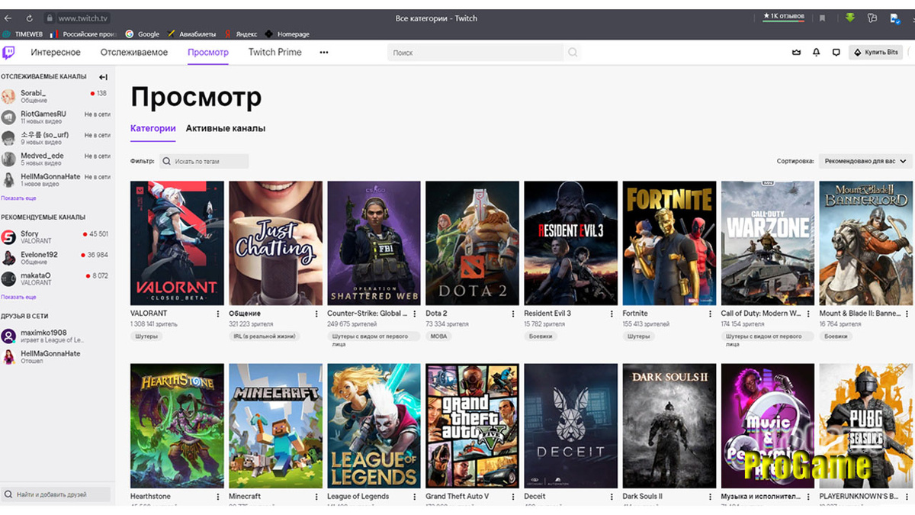Click the IRL (в реальной жизни) tag
This screenshot has height=515, width=915.
(265, 336)
